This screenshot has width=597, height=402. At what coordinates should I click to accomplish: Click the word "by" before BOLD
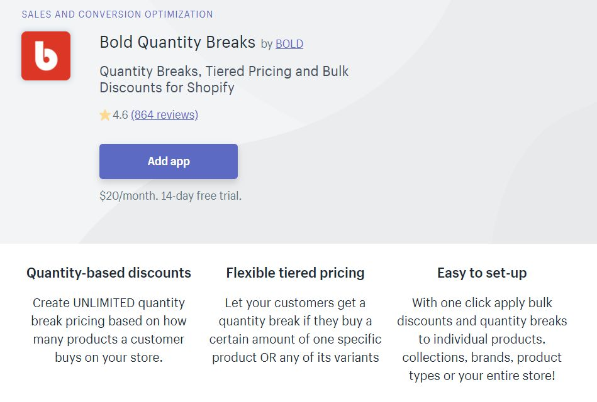[267, 45]
